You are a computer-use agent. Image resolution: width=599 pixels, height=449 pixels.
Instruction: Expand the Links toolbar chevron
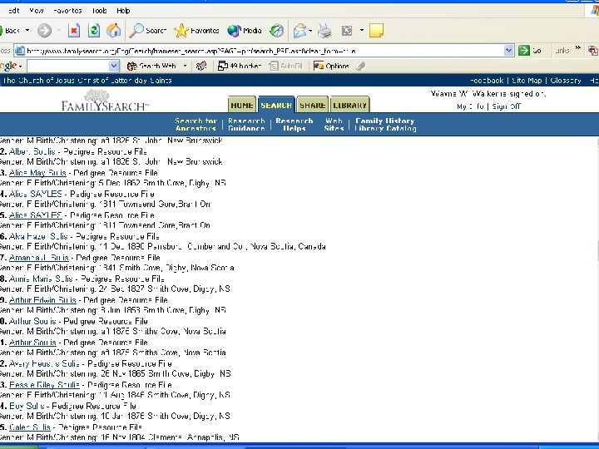pos(578,48)
